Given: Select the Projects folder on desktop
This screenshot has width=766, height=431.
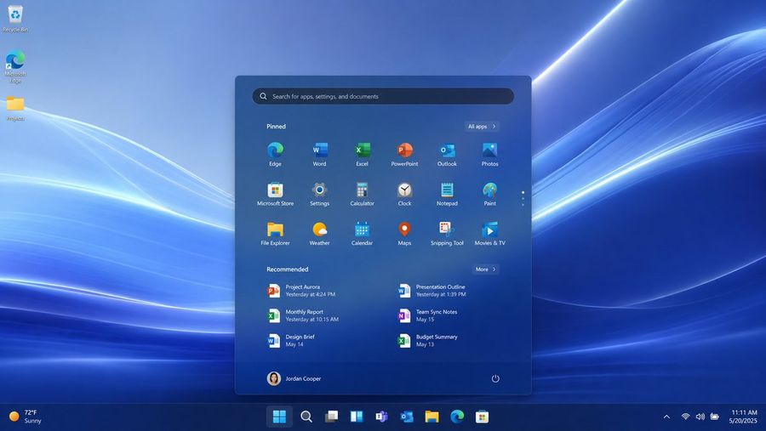Looking at the screenshot, I should tap(15, 108).
